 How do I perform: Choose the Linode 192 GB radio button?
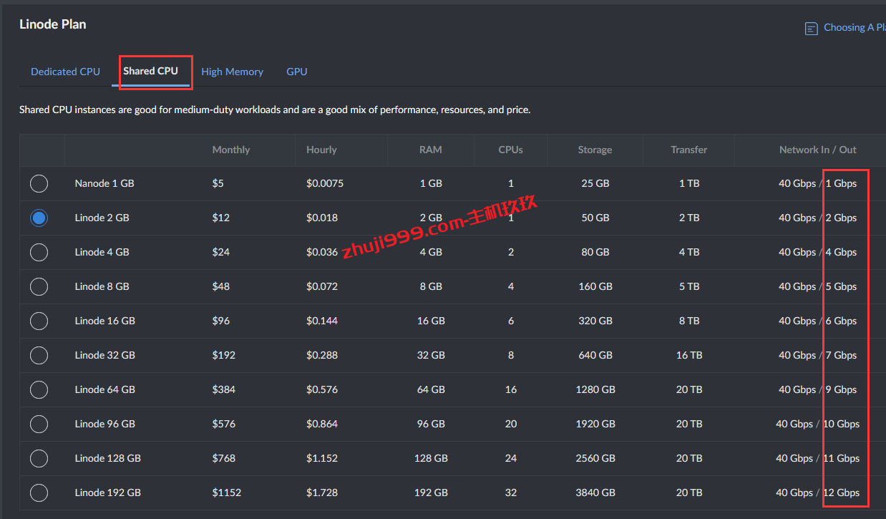tap(39, 493)
